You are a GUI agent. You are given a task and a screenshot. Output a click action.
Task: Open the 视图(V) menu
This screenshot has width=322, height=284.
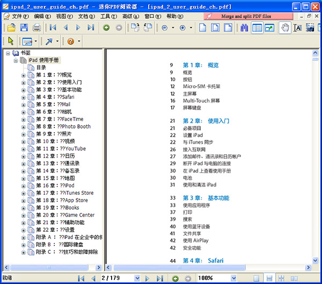click(x=64, y=16)
